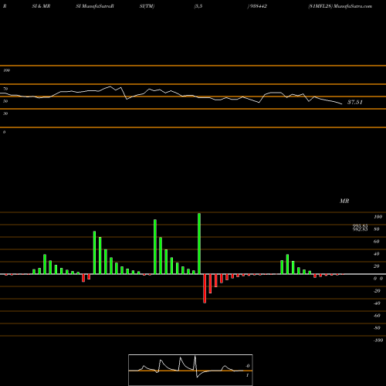This screenshot has height=386, width=386.
Task: Click the 70 level label on RSI axis
Action: click(5, 89)
